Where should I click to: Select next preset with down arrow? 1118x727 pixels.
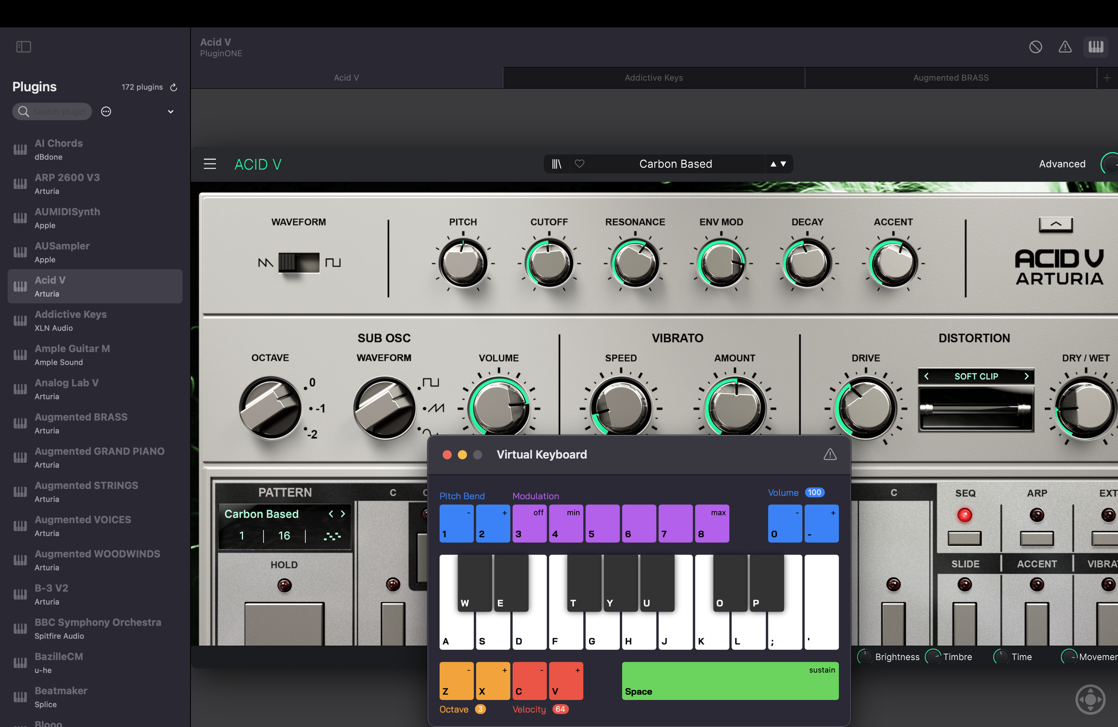coord(783,164)
